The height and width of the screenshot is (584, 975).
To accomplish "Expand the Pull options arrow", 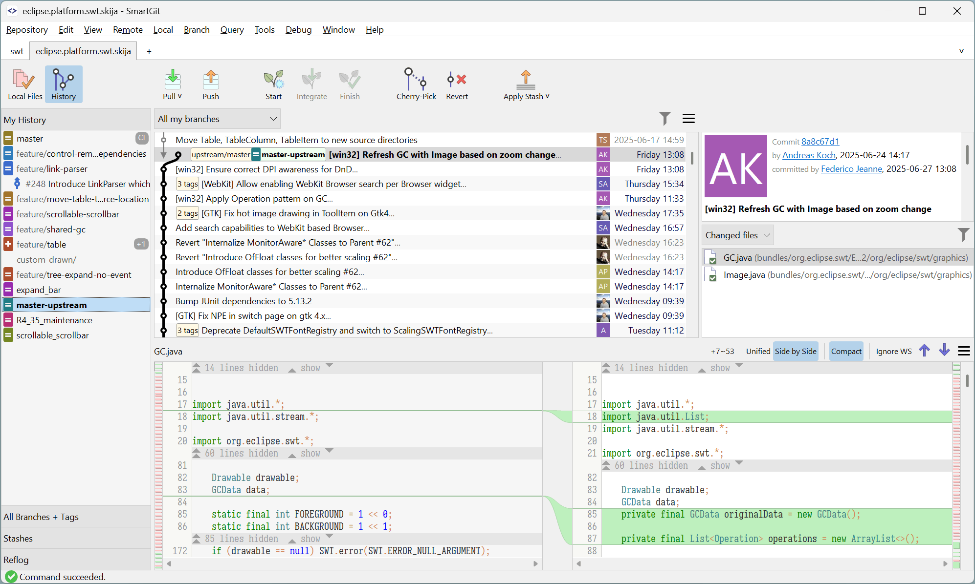I will click(180, 96).
